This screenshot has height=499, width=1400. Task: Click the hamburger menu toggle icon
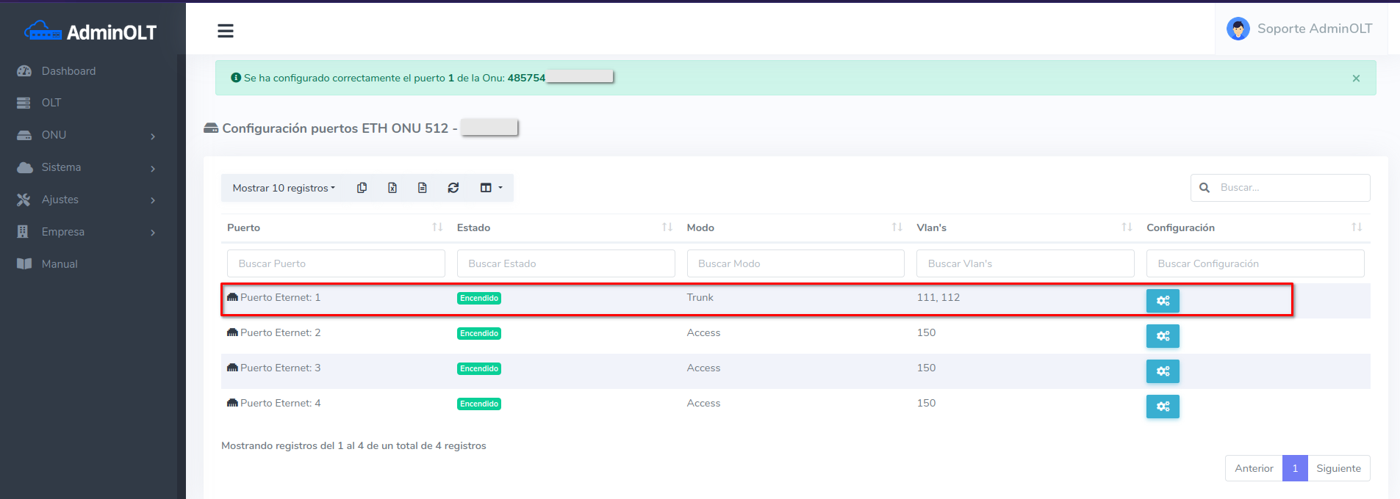click(226, 31)
